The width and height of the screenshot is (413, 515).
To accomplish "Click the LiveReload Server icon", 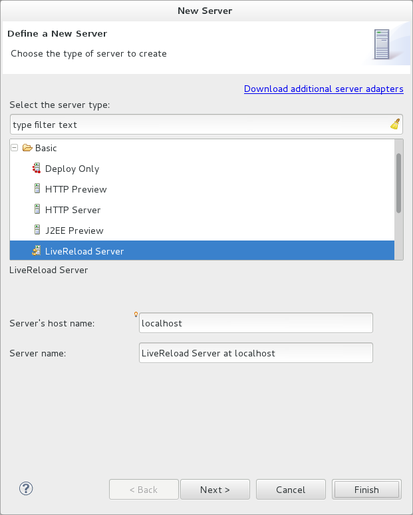I will point(37,251).
